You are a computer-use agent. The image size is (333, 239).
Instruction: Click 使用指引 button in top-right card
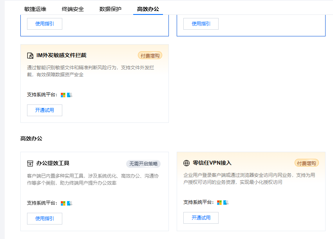(201, 24)
